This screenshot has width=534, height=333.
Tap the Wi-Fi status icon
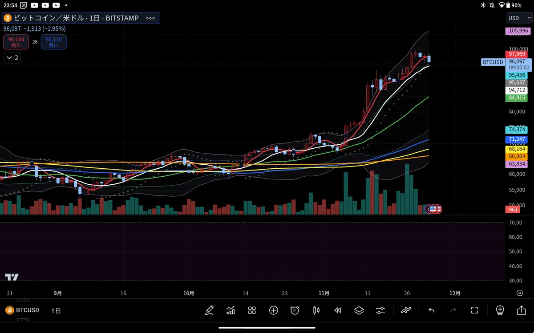click(502, 5)
